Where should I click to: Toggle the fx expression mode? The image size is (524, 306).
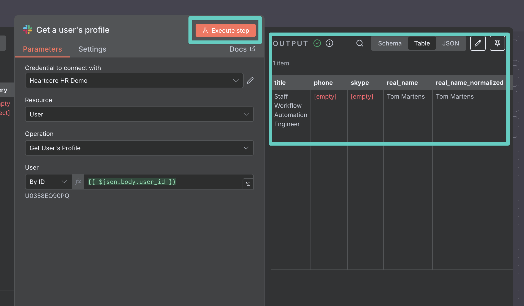point(78,182)
